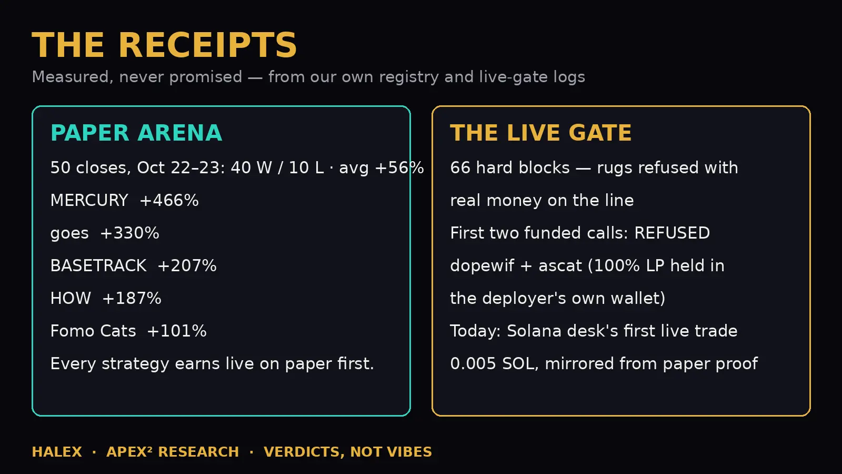Screen dimensions: 842x474
Task: Click the '66 hard blocks' line
Action: click(x=594, y=168)
